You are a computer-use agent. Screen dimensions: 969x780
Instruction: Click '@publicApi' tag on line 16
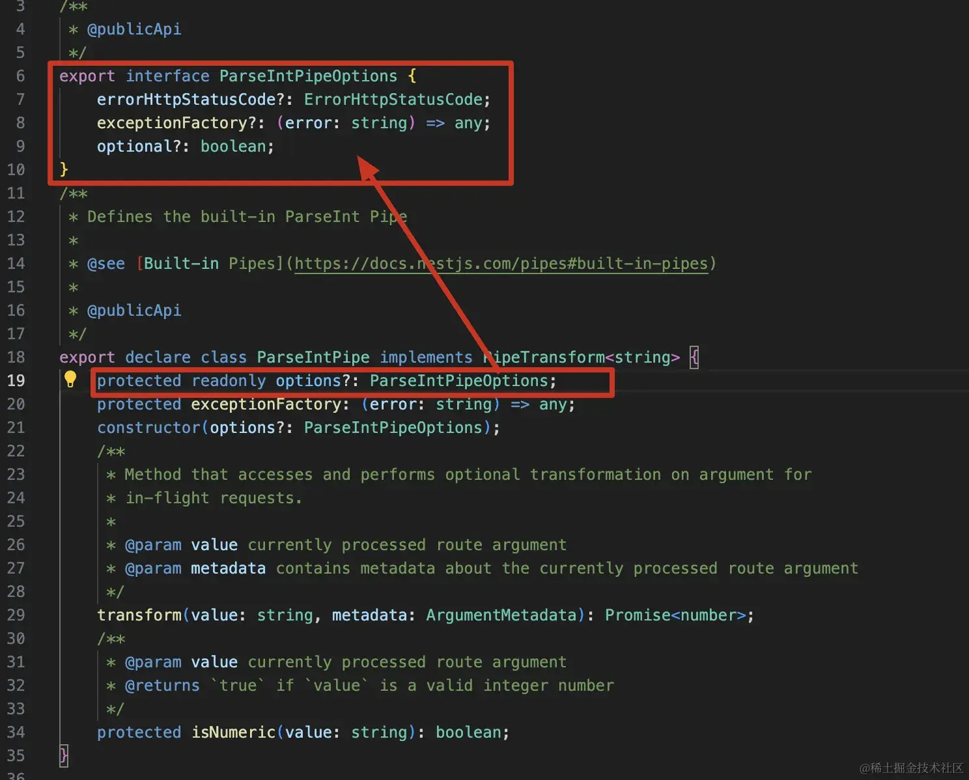134,311
